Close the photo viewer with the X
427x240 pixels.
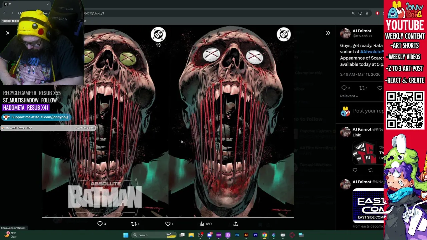tap(8, 33)
